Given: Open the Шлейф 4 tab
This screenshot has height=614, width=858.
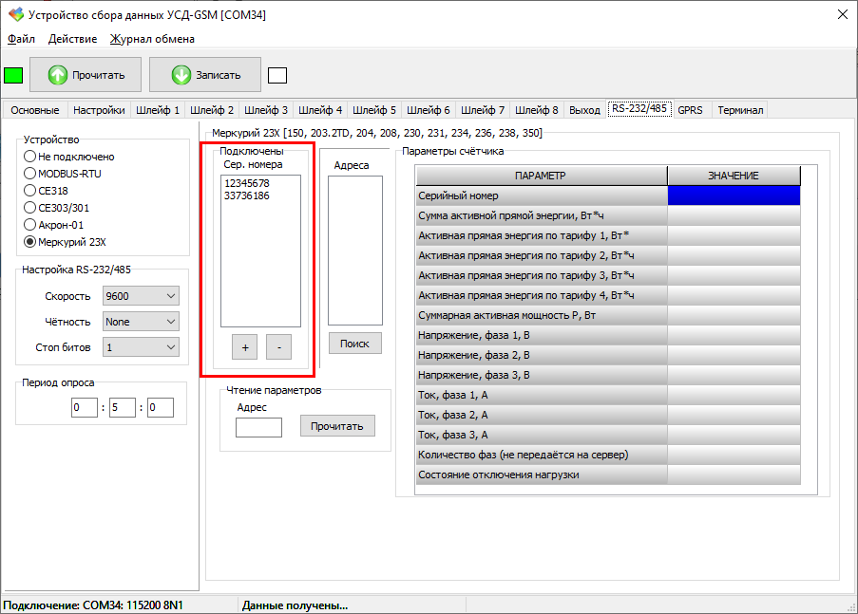Looking at the screenshot, I should [x=320, y=110].
